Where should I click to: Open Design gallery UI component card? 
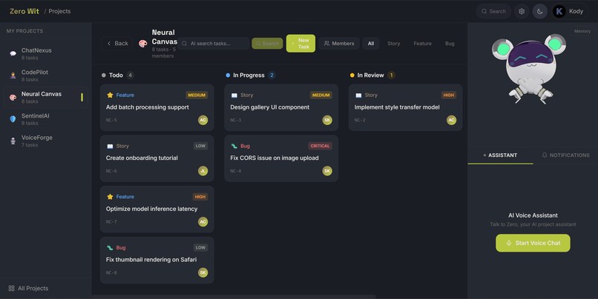tap(281, 107)
